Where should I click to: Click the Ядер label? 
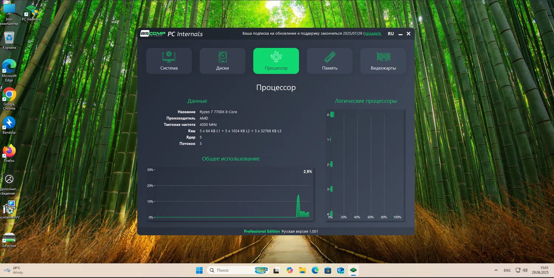(191, 137)
